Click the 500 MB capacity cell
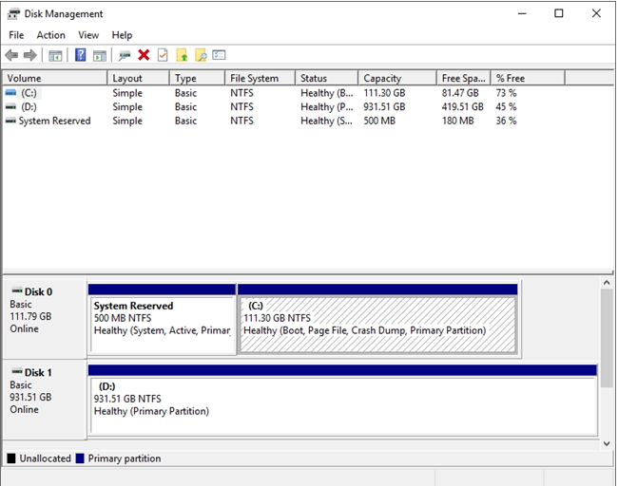The image size is (618, 486). pos(379,121)
